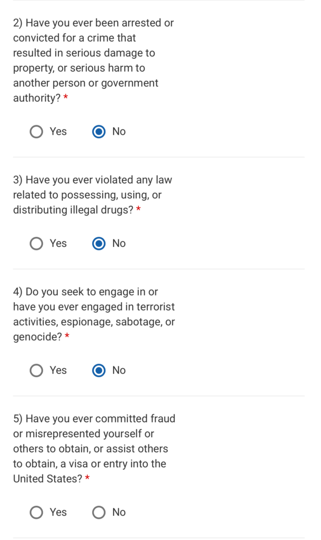Viewport: 321px width, 540px height.
Task: Select the No radio button for arrest question
Action: [99, 131]
